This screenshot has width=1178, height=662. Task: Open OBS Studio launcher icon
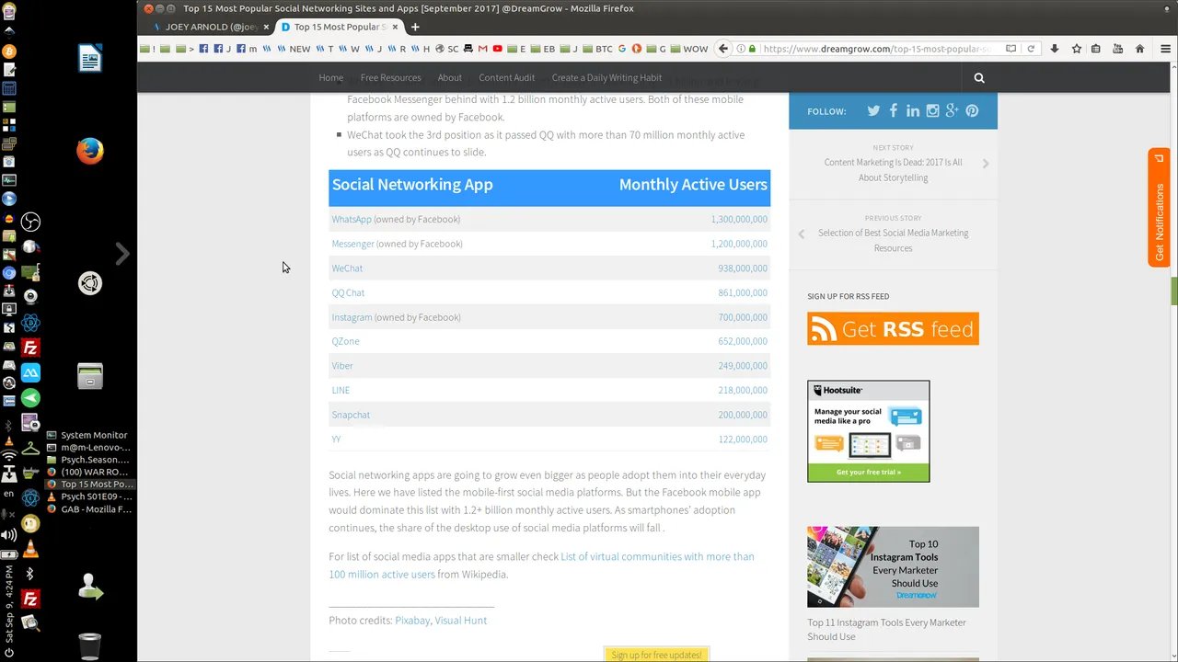pyautogui.click(x=30, y=222)
